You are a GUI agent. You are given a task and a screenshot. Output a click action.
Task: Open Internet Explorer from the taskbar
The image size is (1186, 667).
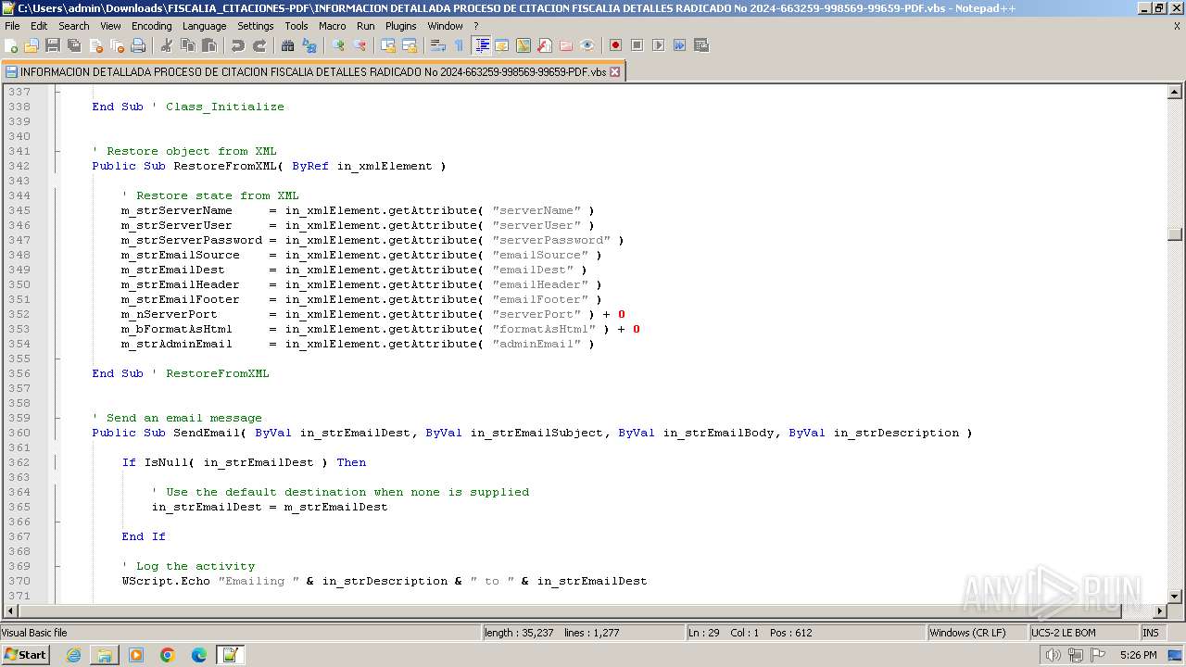point(73,655)
